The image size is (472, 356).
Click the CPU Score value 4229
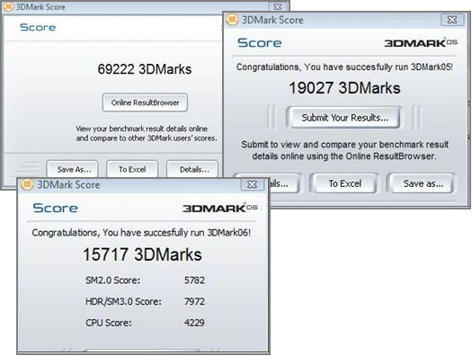(194, 323)
